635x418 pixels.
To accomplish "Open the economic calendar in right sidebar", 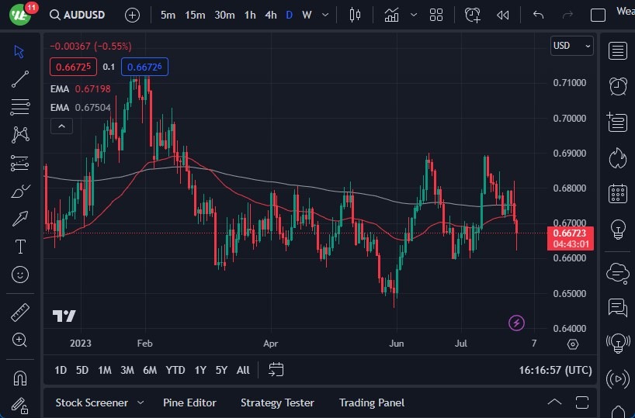I will coord(618,193).
